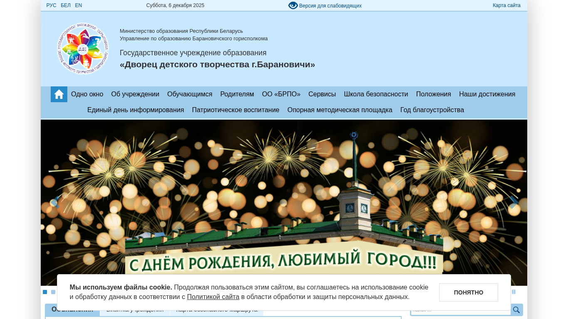Viewport: 568px width, 319px height.
Task: Open Единый день информирования menu item
Action: (x=136, y=110)
